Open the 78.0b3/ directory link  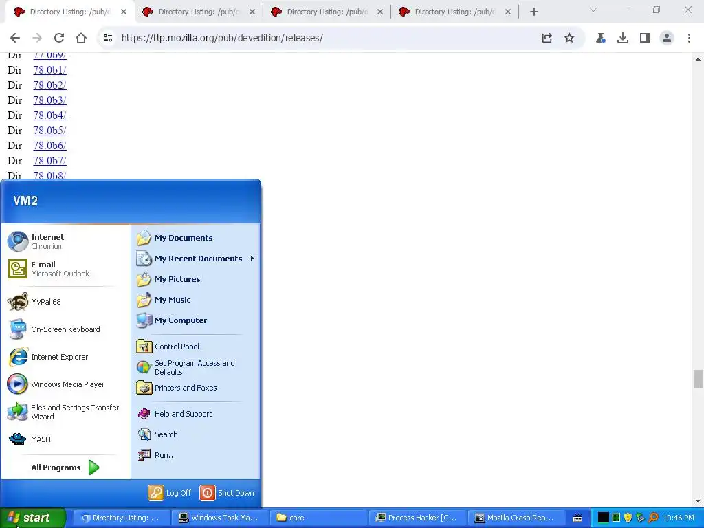pos(49,100)
